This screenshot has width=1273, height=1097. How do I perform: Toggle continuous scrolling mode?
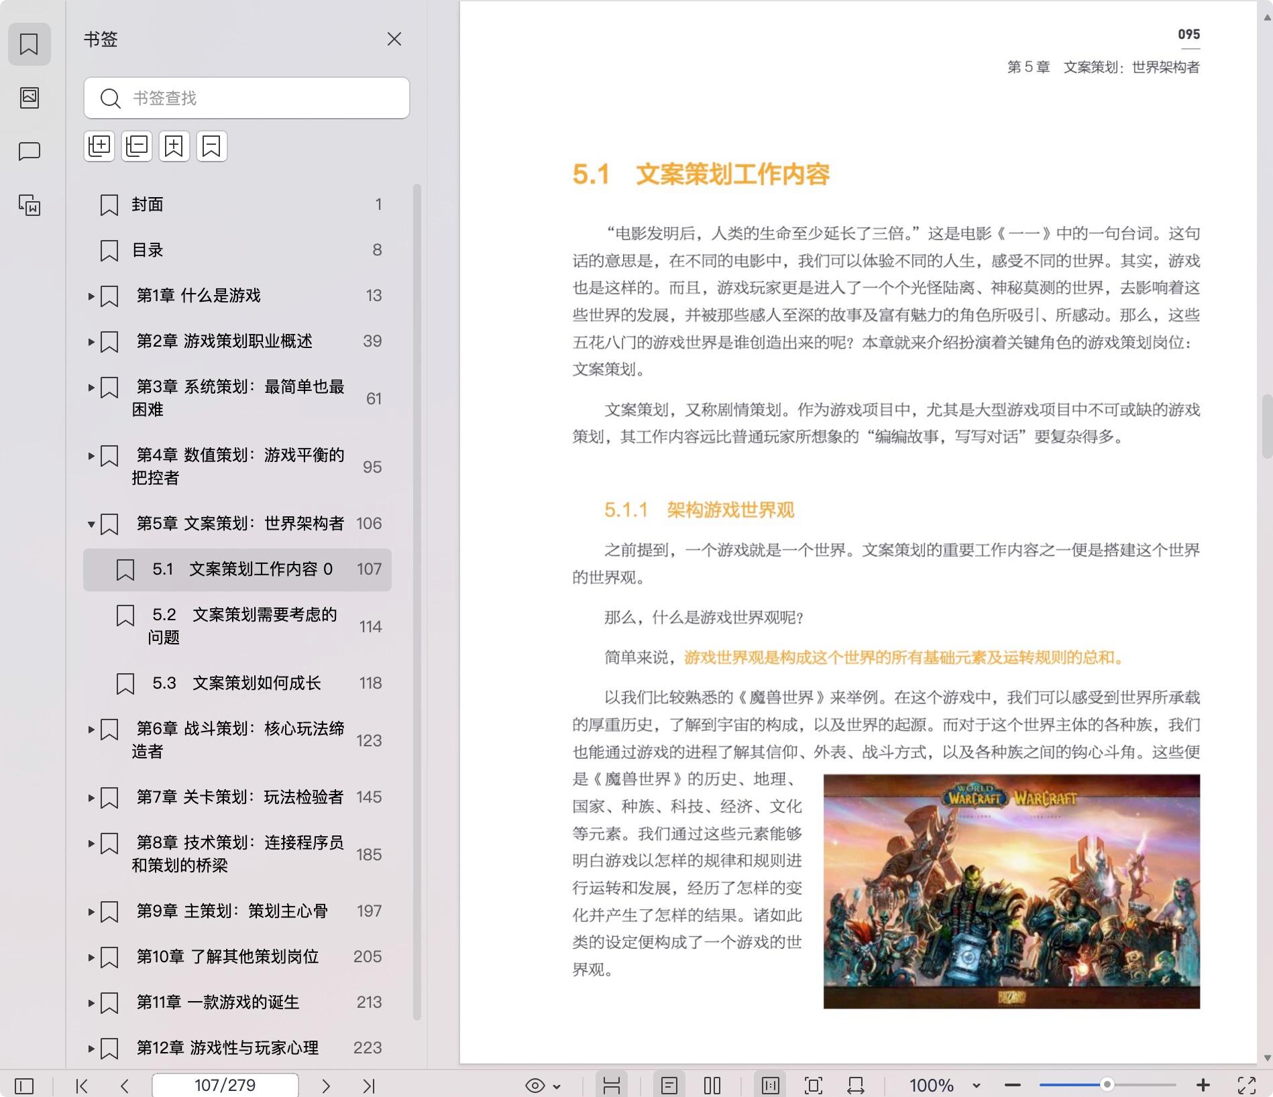(x=611, y=1086)
